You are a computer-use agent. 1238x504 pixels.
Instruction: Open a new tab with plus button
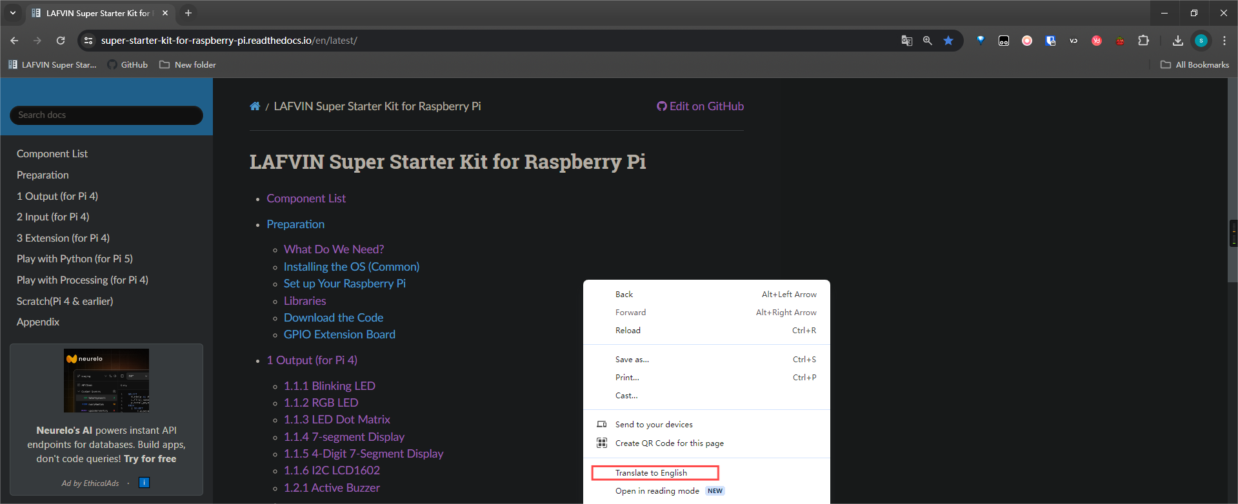(188, 13)
